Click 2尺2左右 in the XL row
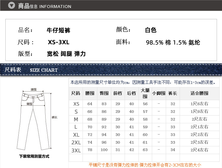Screen dimensions: 222x168 199,135
